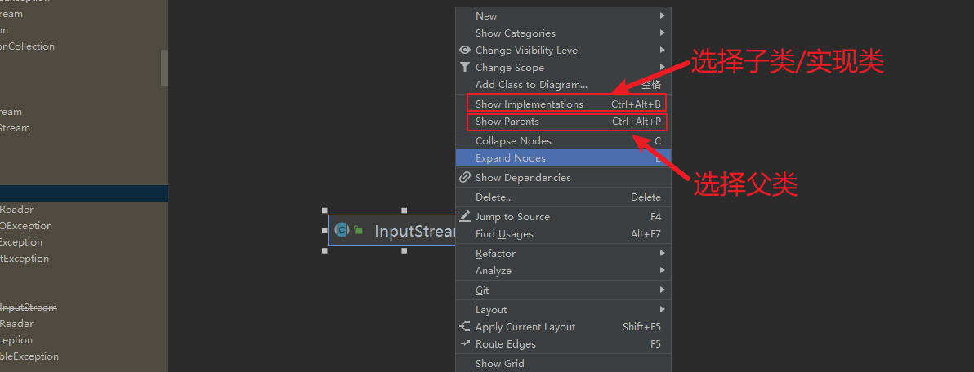Click the link icon beside Show Dependencies
The image size is (974, 372).
(465, 177)
